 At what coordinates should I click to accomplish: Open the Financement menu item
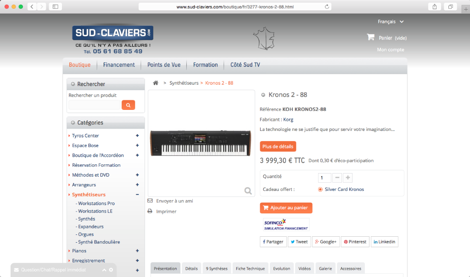pyautogui.click(x=119, y=65)
